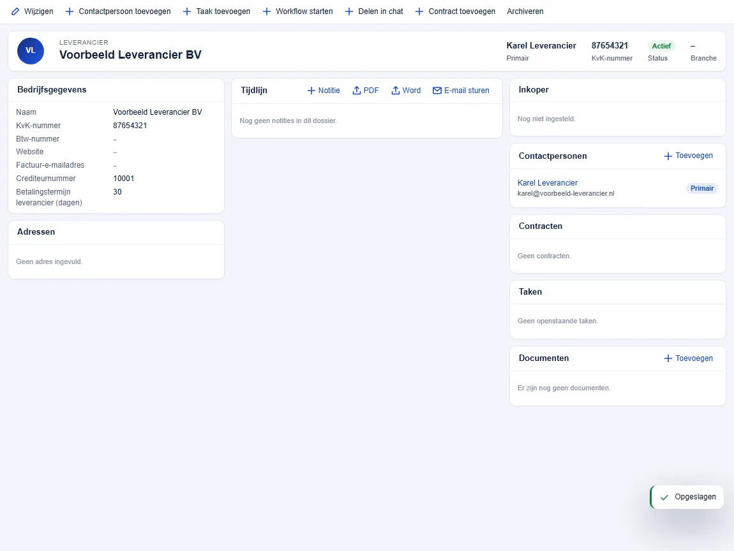This screenshot has width=734, height=551.
Task: Click the header KvK-nummer 87654321
Action: click(x=610, y=45)
